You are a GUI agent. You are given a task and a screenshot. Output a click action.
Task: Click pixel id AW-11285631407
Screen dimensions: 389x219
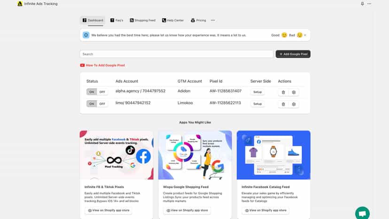click(x=226, y=91)
